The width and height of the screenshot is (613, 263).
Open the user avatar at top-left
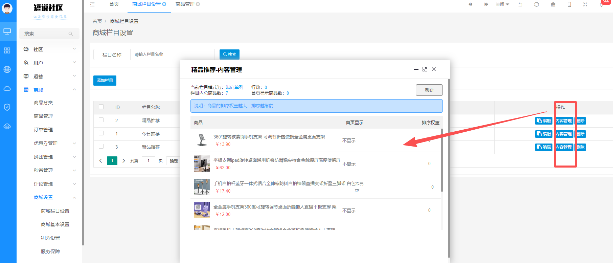(7, 8)
